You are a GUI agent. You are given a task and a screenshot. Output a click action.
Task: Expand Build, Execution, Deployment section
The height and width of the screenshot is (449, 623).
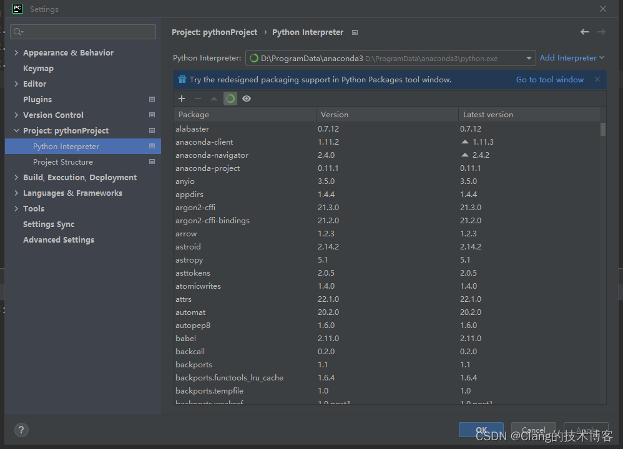16,177
